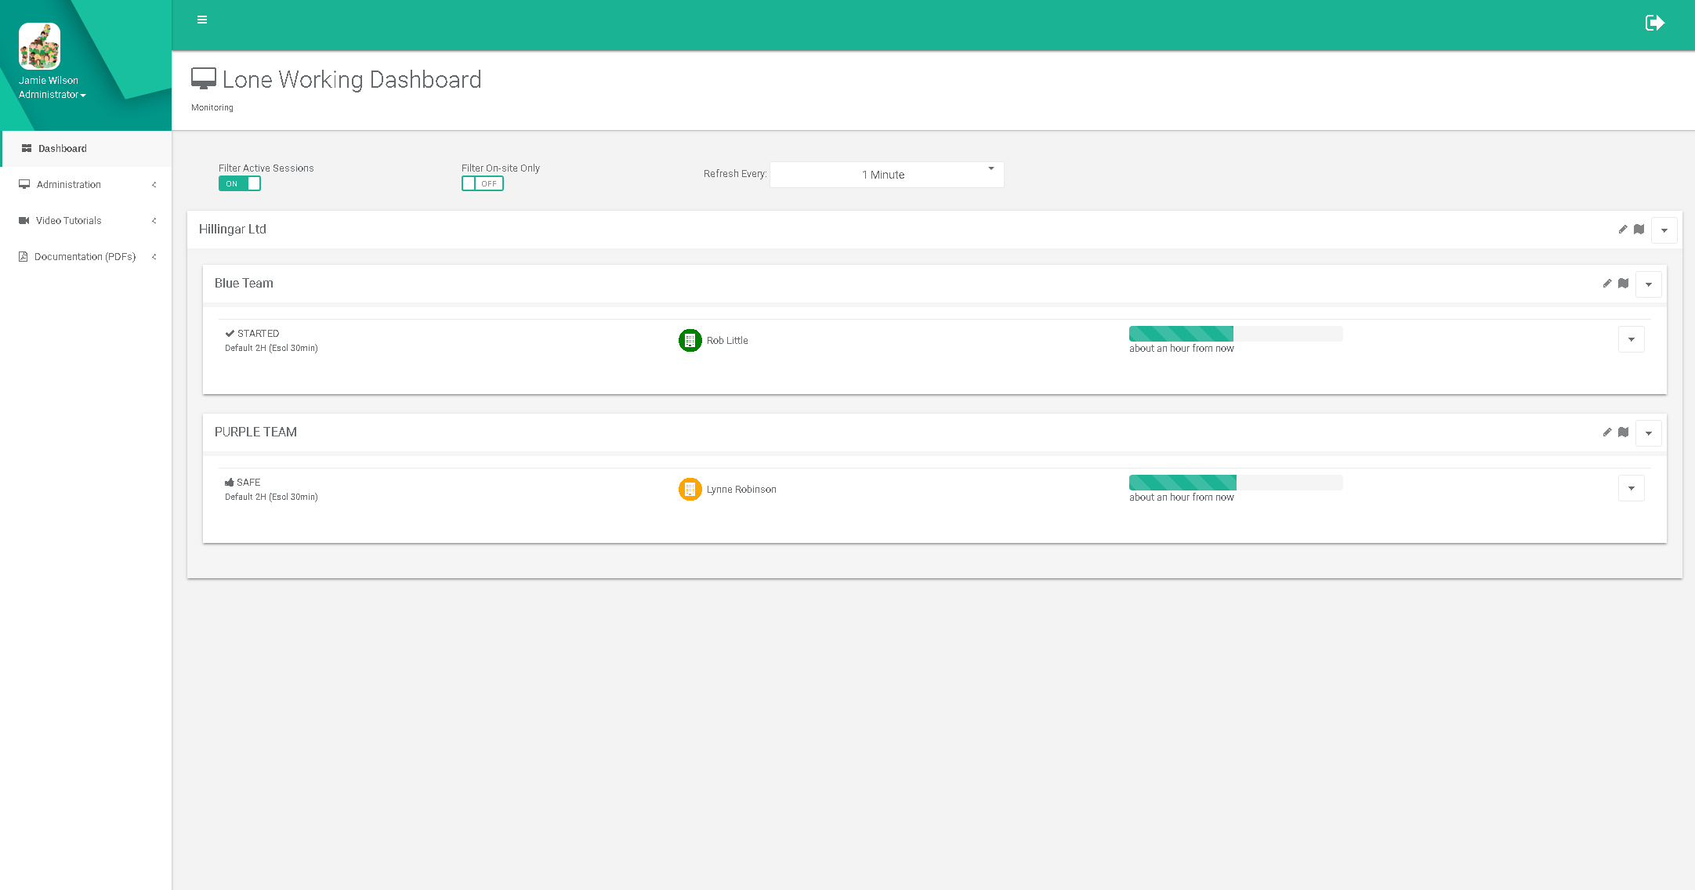Open the Administrator user role dropdown
This screenshot has width=1695, height=890.
coord(53,95)
